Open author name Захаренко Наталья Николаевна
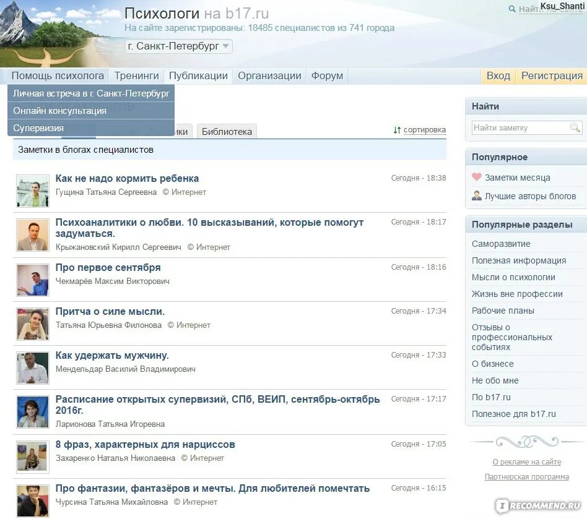587x519 pixels. (115, 458)
